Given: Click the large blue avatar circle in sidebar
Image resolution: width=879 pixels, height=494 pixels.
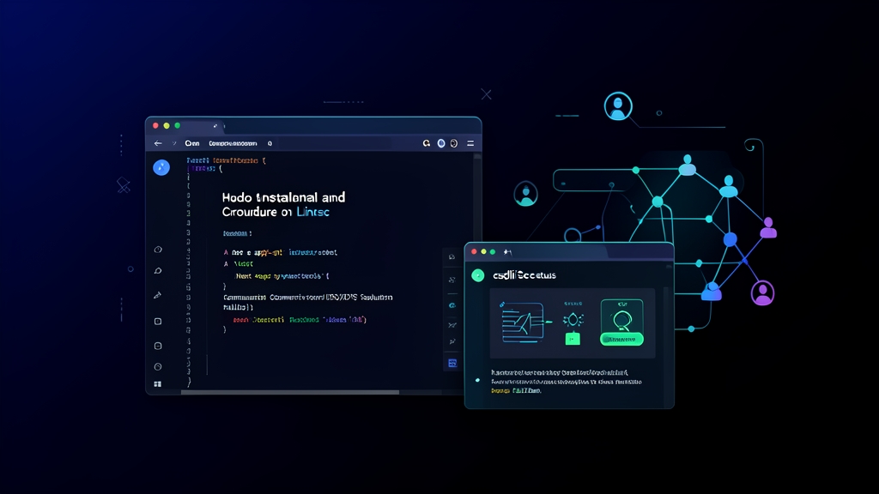Looking at the screenshot, I should pyautogui.click(x=161, y=167).
